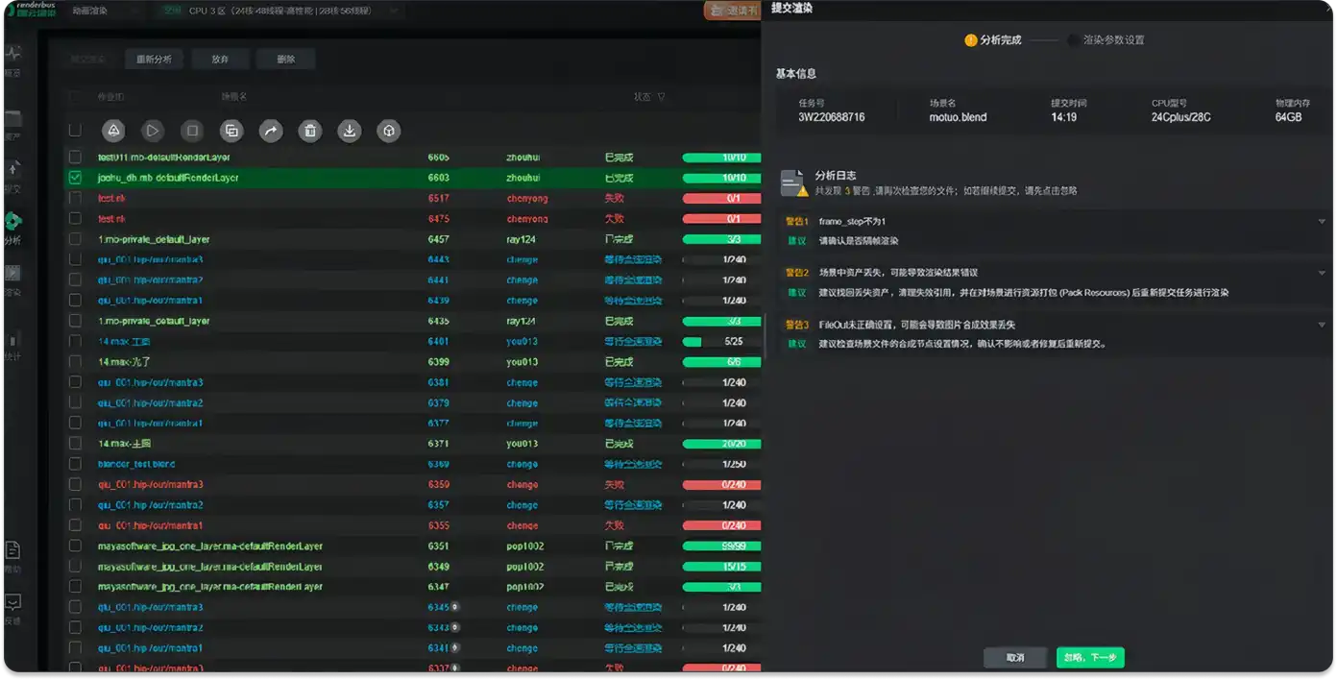Collapse warning 警告3 FileOut details
Image resolution: width=1337 pixels, height=680 pixels.
[1322, 325]
